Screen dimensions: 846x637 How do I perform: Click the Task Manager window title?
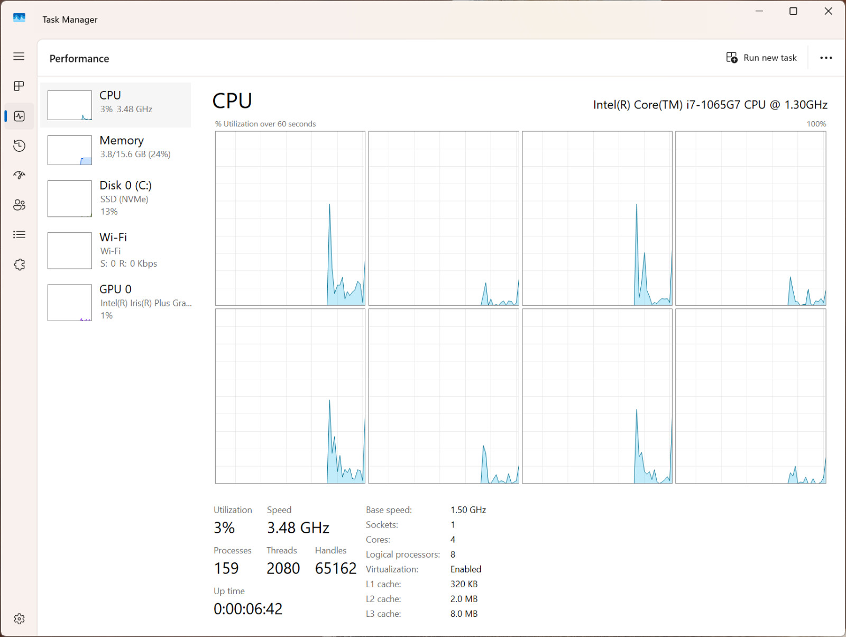[x=70, y=20]
